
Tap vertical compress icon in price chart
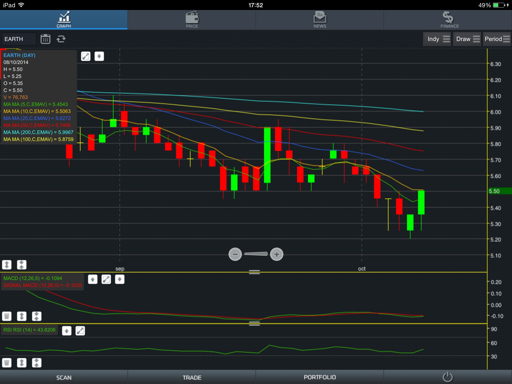tap(22, 264)
